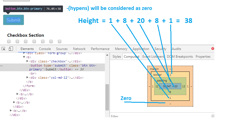Toggle the device toolbar icon
This screenshot has height=127, width=226.
(x=11, y=49)
